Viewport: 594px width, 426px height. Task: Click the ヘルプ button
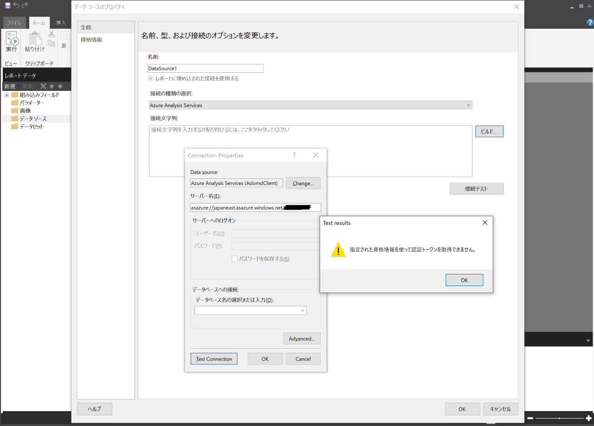click(95, 409)
